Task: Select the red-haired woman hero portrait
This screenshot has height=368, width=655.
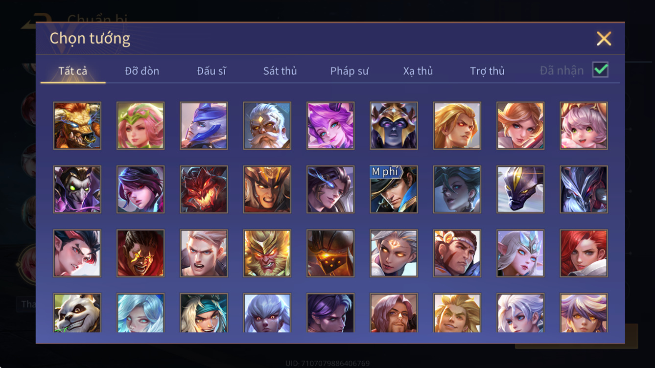Action: coord(584,253)
